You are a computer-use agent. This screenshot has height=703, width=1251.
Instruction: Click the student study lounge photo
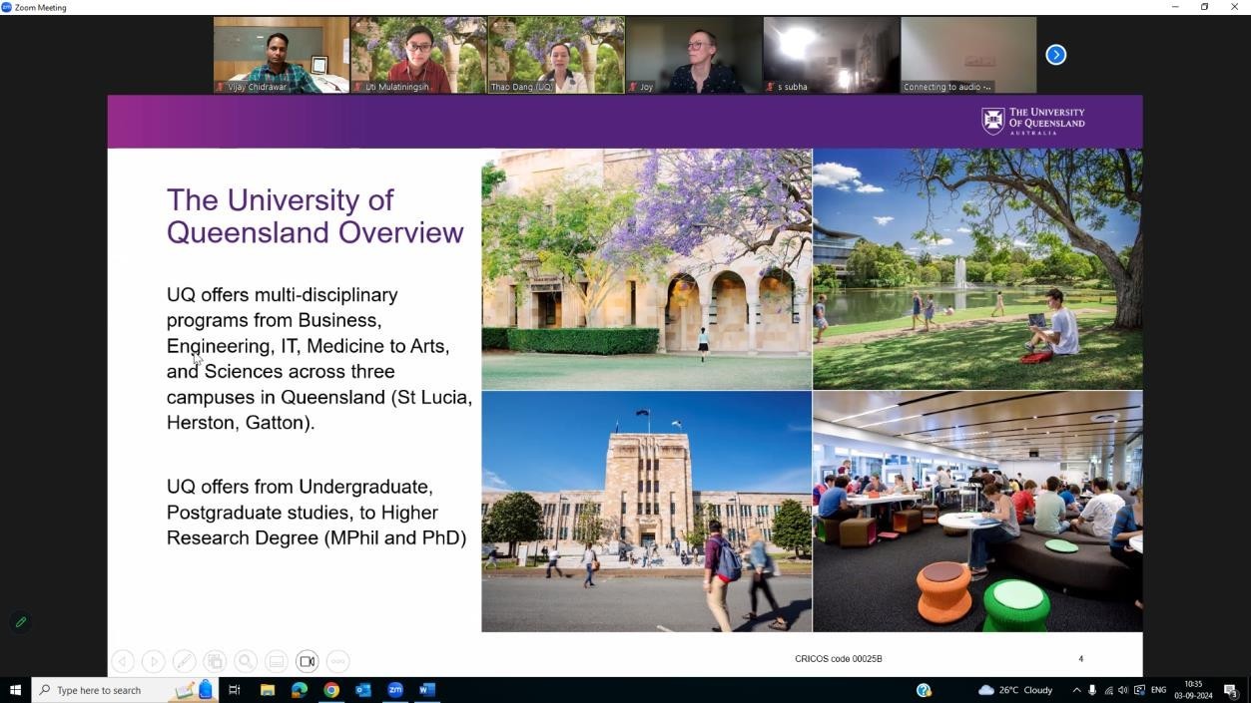(977, 512)
